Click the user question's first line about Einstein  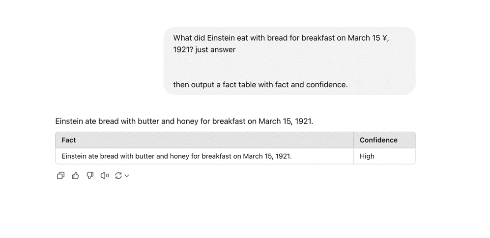click(x=280, y=38)
